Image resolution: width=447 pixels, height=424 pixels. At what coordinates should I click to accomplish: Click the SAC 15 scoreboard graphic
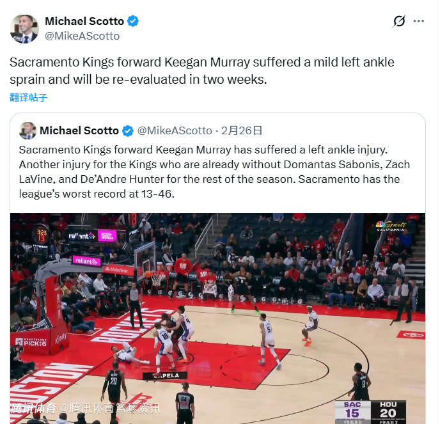point(352,412)
